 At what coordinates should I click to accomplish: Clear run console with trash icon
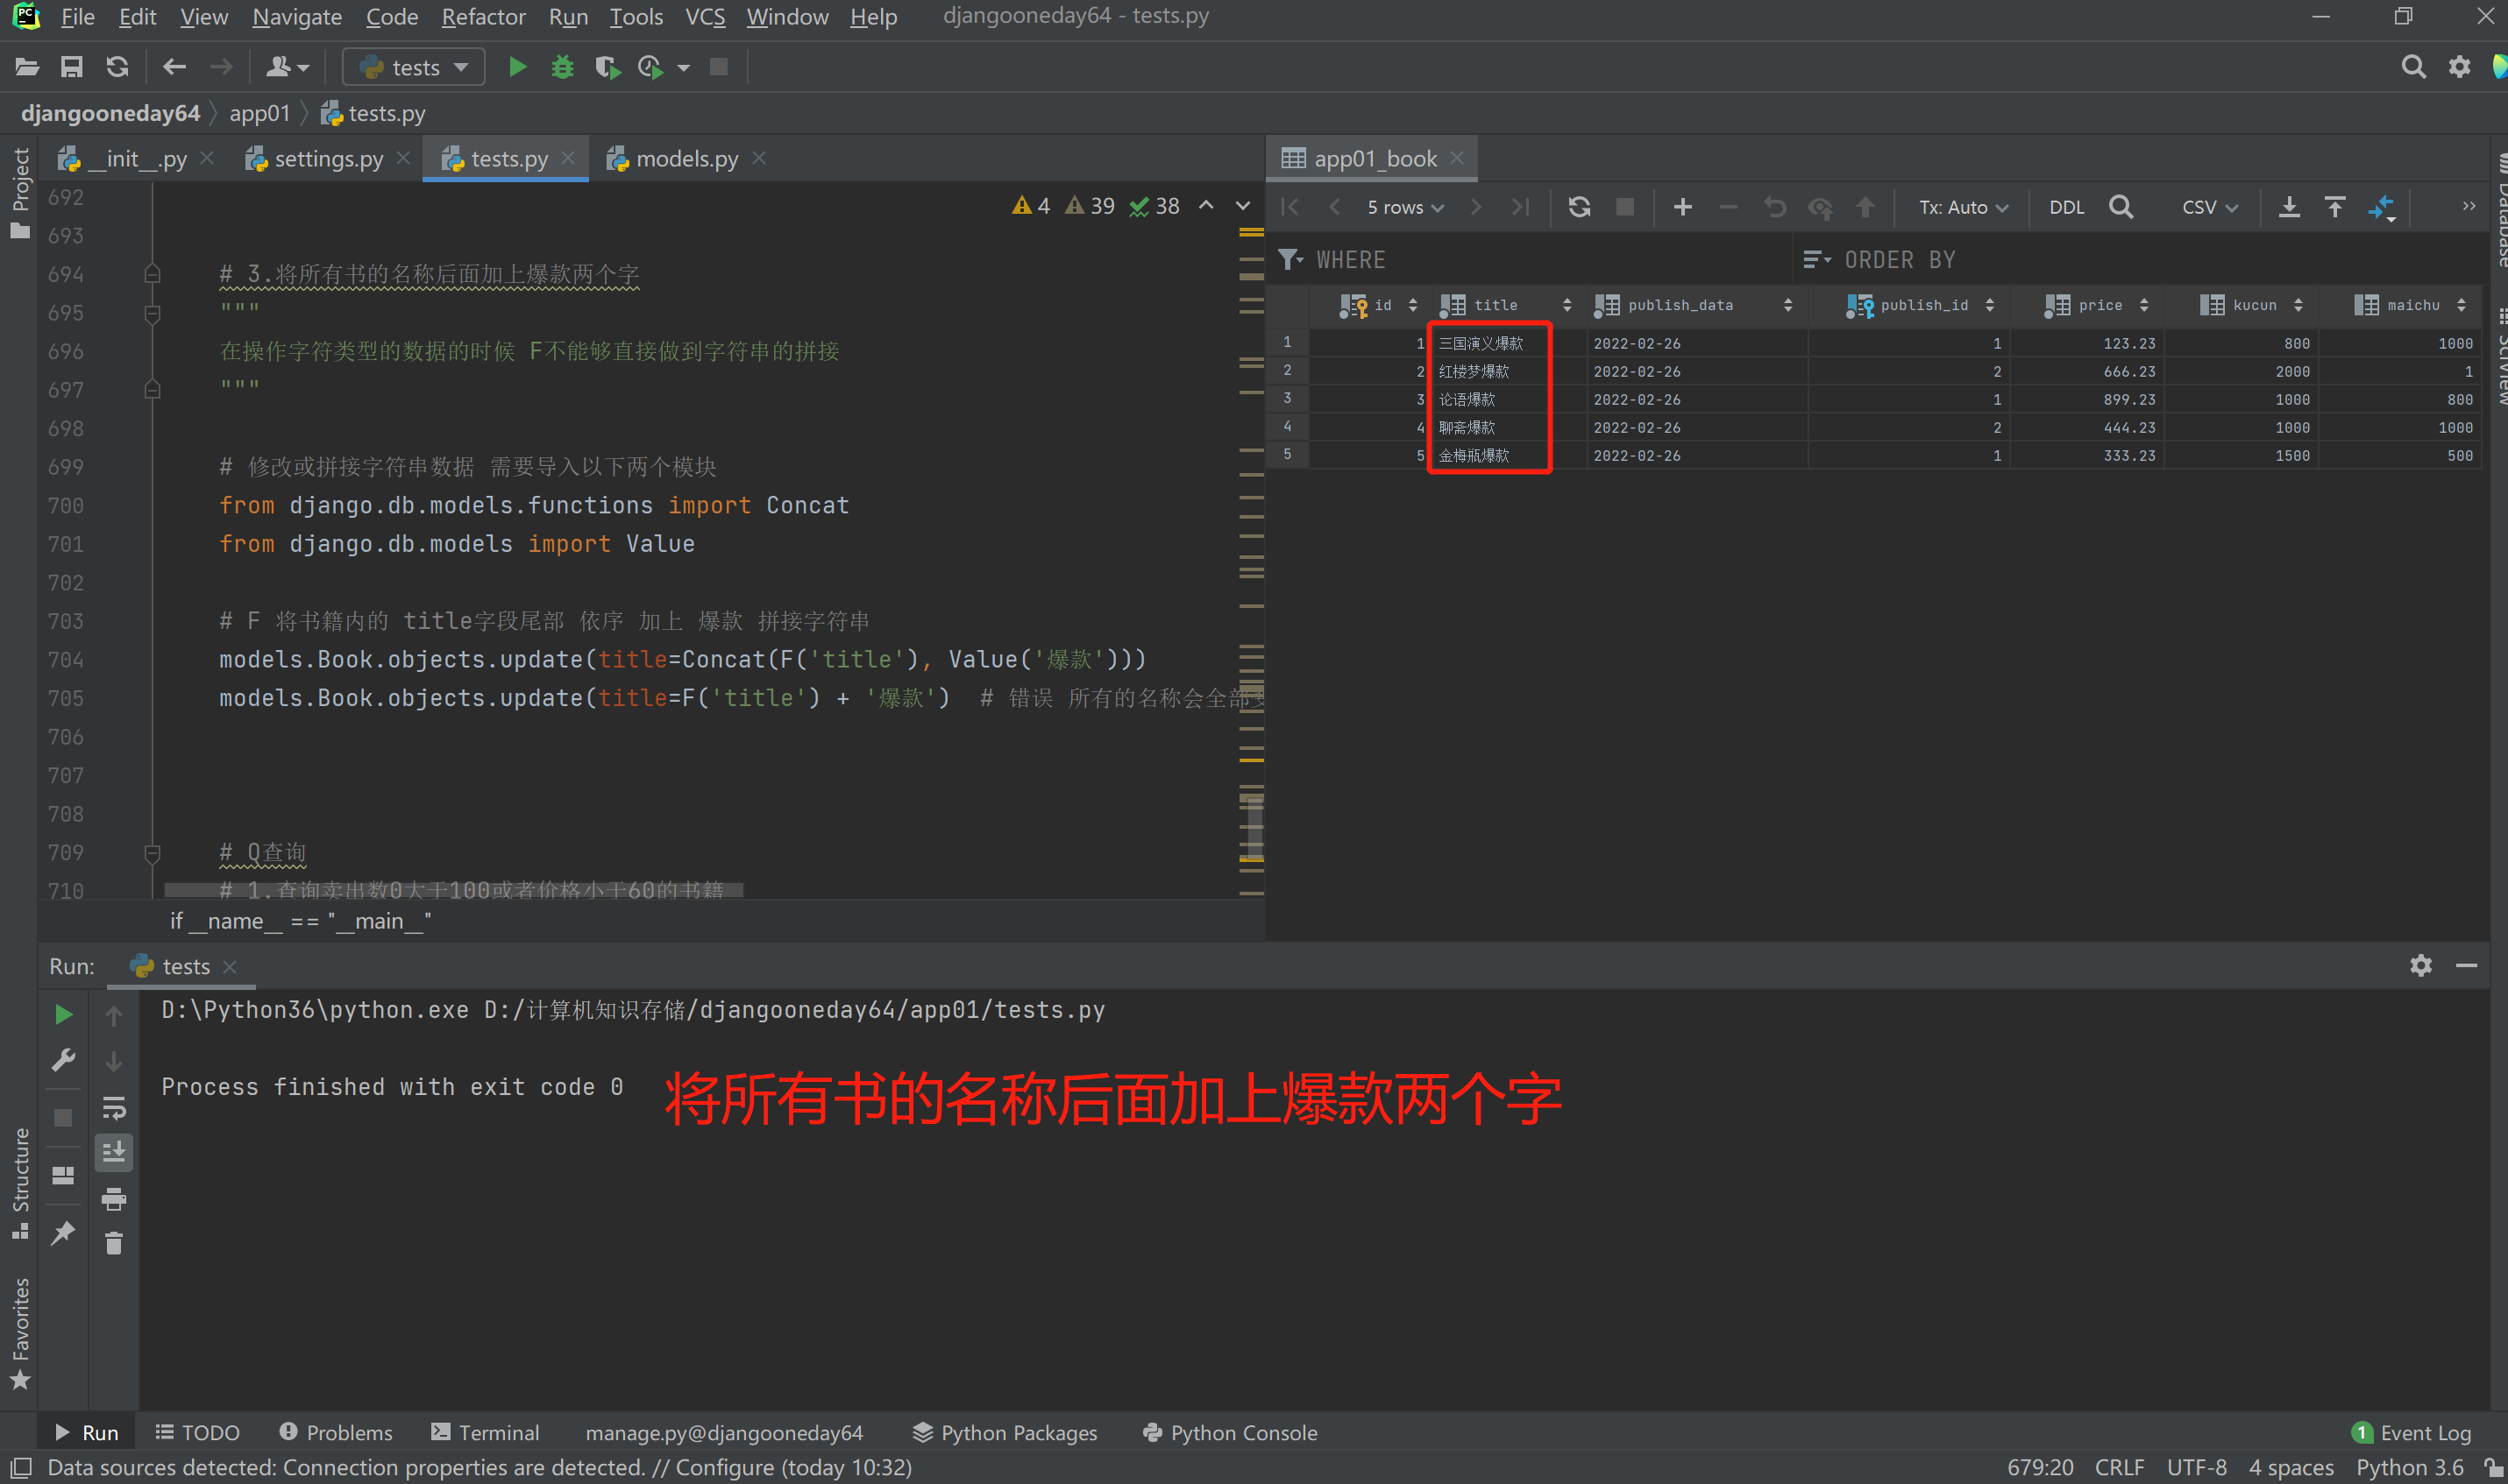(x=114, y=1243)
